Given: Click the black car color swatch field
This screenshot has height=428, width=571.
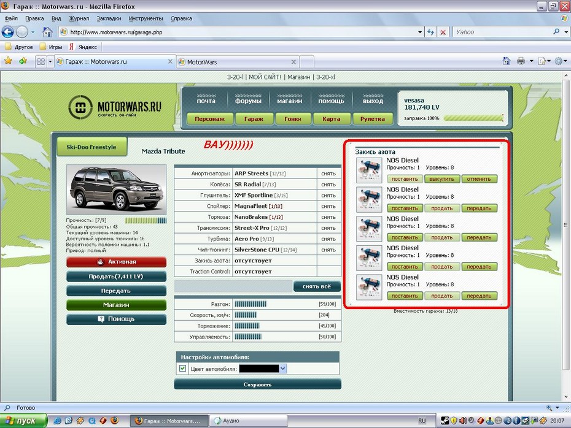Looking at the screenshot, I should 259,369.
